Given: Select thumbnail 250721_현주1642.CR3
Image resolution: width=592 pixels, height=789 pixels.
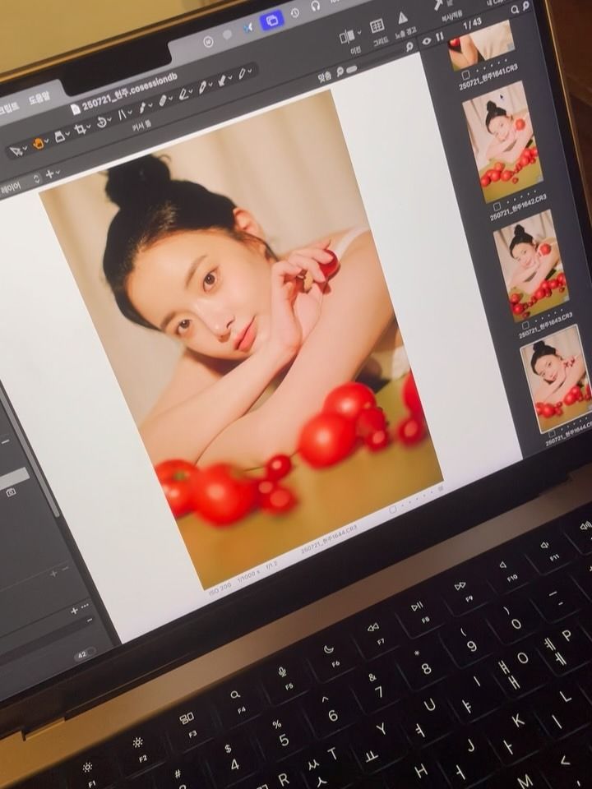Looking at the screenshot, I should click(x=502, y=142).
